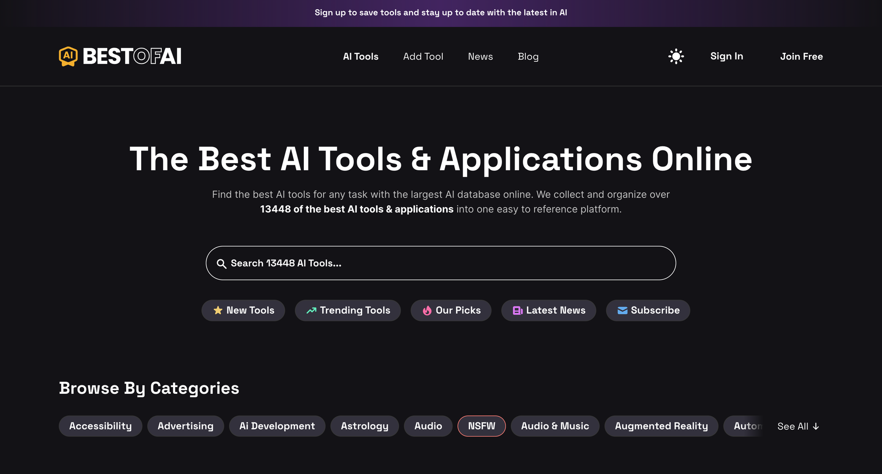This screenshot has height=474, width=882.
Task: Select the Advertising category chip
Action: click(x=186, y=426)
